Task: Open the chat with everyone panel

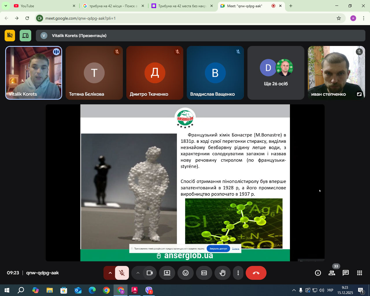Action: (x=346, y=273)
